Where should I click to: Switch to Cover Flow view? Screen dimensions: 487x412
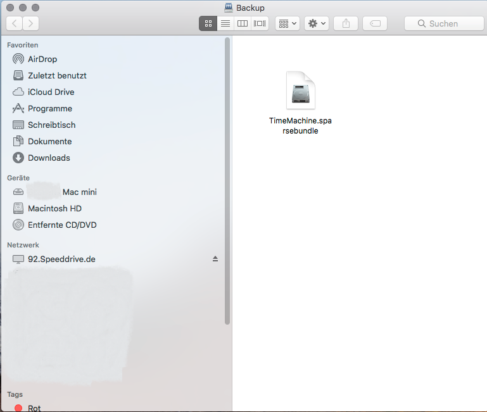click(x=260, y=23)
